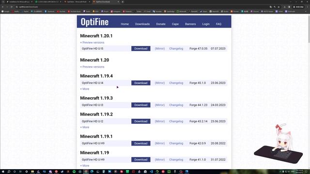Open the Google bookmark
Image resolution: width=310 pixels, height=174 pixels.
[5, 12]
